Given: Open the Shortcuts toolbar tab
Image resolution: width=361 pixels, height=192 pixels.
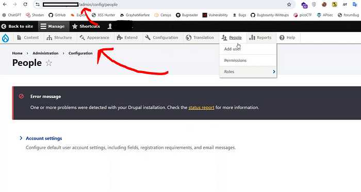Looking at the screenshot, I should pos(86,26).
